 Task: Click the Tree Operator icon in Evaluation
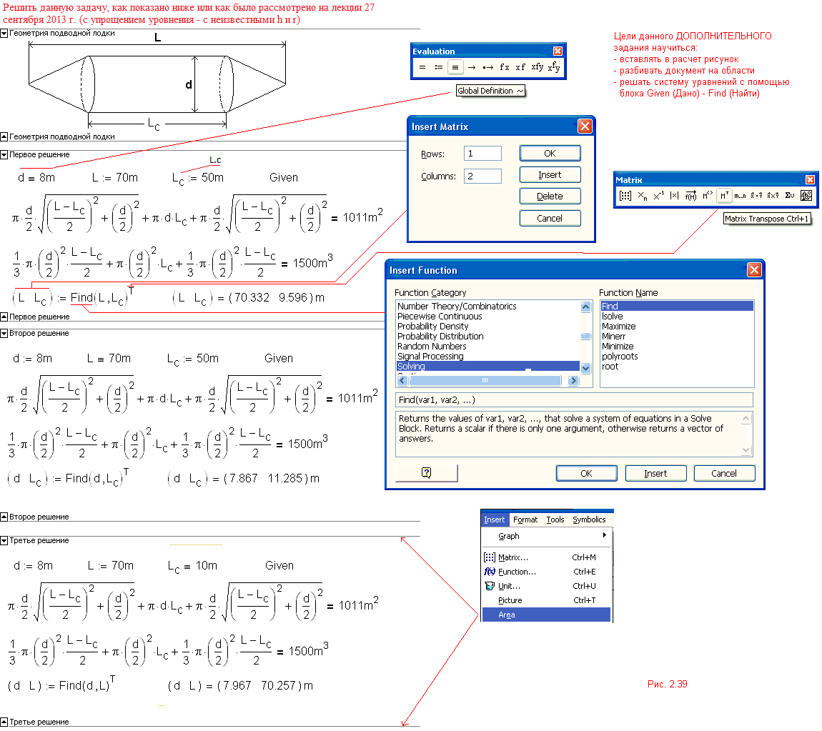[x=554, y=67]
